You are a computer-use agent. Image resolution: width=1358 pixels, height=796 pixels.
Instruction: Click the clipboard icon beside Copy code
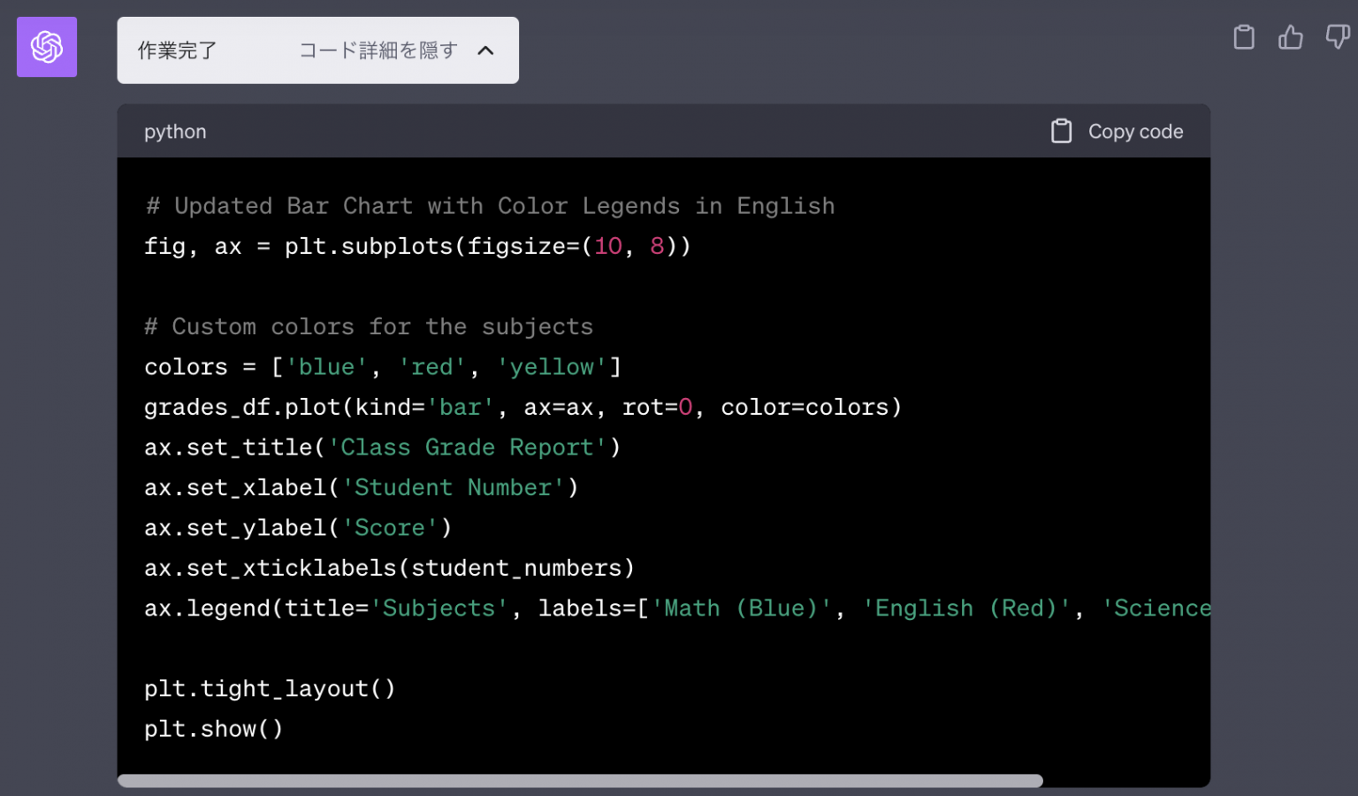pyautogui.click(x=1061, y=130)
